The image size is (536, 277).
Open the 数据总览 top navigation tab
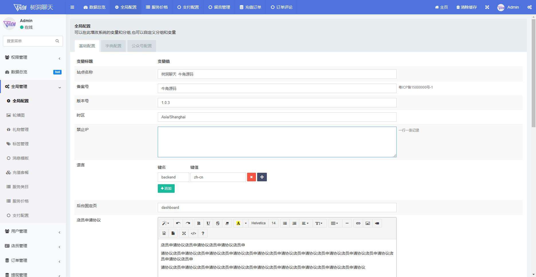click(x=94, y=7)
